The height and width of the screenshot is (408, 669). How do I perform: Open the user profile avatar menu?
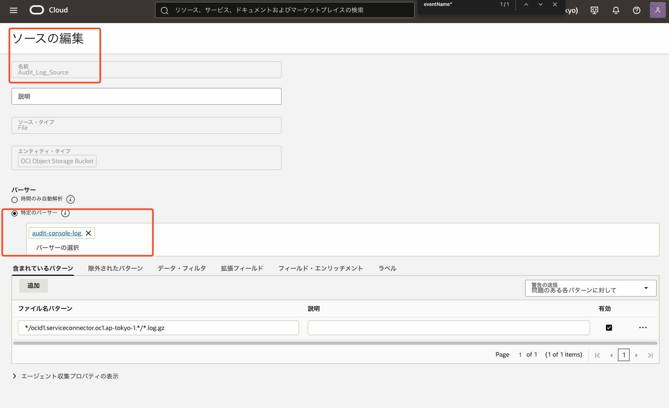click(x=657, y=10)
